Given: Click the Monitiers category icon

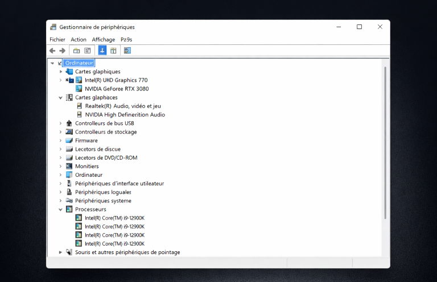Looking at the screenshot, I should 69,167.
